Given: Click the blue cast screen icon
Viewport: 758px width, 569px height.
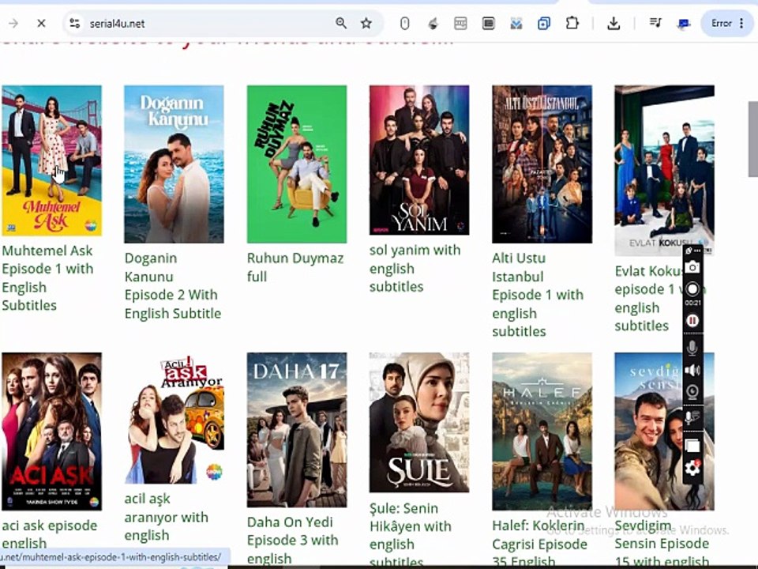Looking at the screenshot, I should (683, 23).
